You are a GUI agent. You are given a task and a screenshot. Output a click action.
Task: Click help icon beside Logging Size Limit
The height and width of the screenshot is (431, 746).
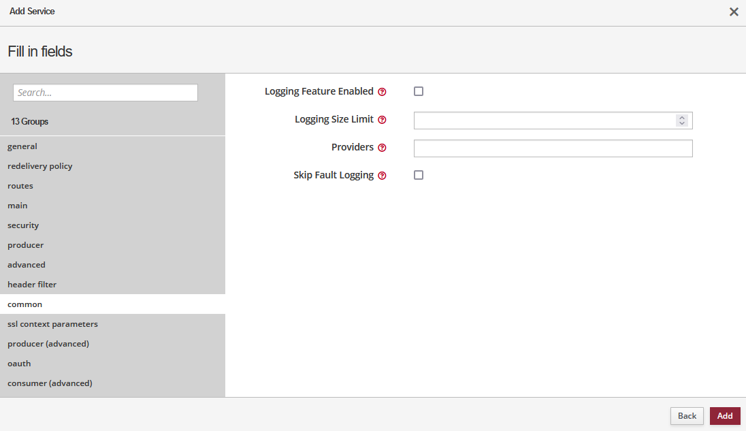pos(382,120)
